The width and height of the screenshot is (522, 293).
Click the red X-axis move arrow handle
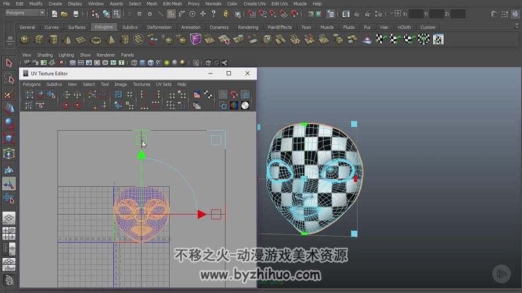(x=201, y=214)
